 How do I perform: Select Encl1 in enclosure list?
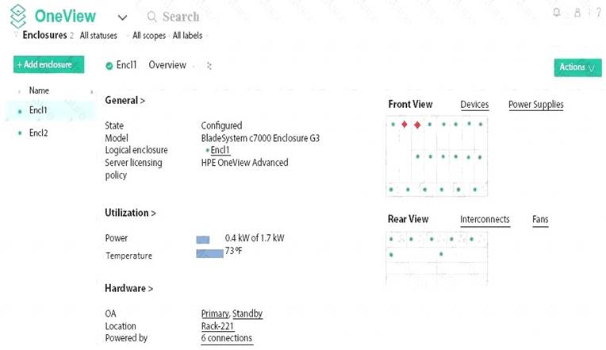click(x=38, y=110)
